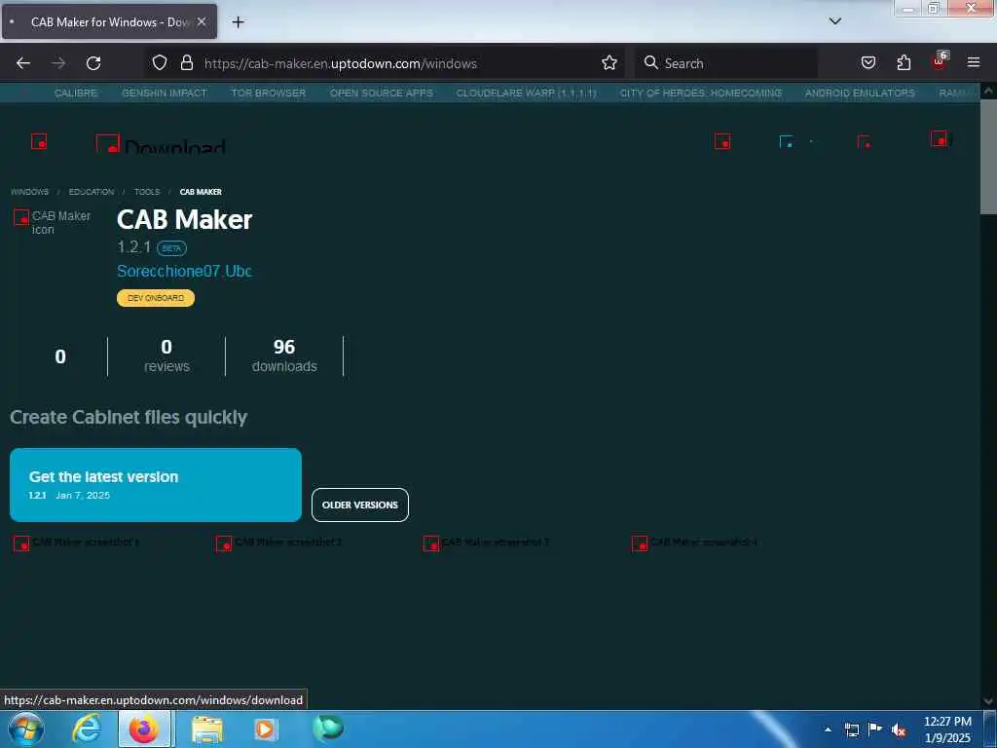Open the CALIBRE link in top bar
This screenshot has width=997, height=748.
click(x=76, y=93)
